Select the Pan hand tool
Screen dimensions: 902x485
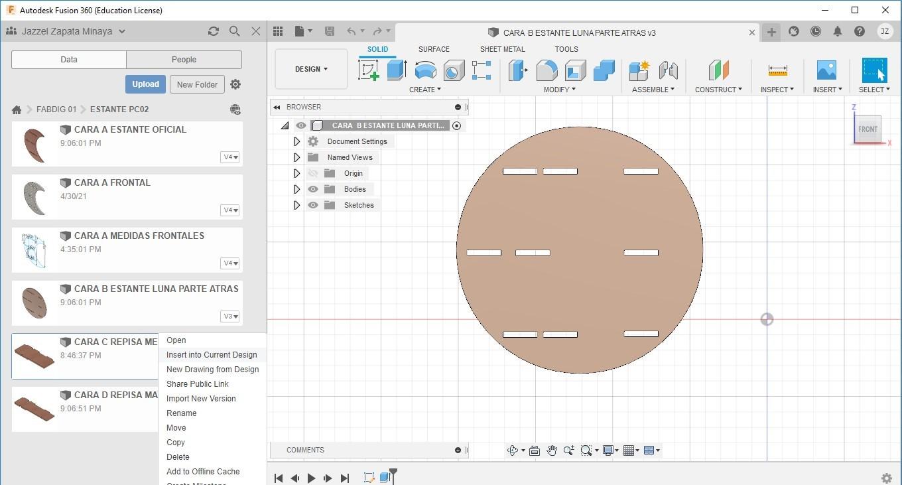(x=552, y=450)
